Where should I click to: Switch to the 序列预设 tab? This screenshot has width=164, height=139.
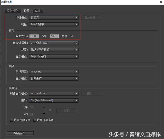click(x=12, y=11)
